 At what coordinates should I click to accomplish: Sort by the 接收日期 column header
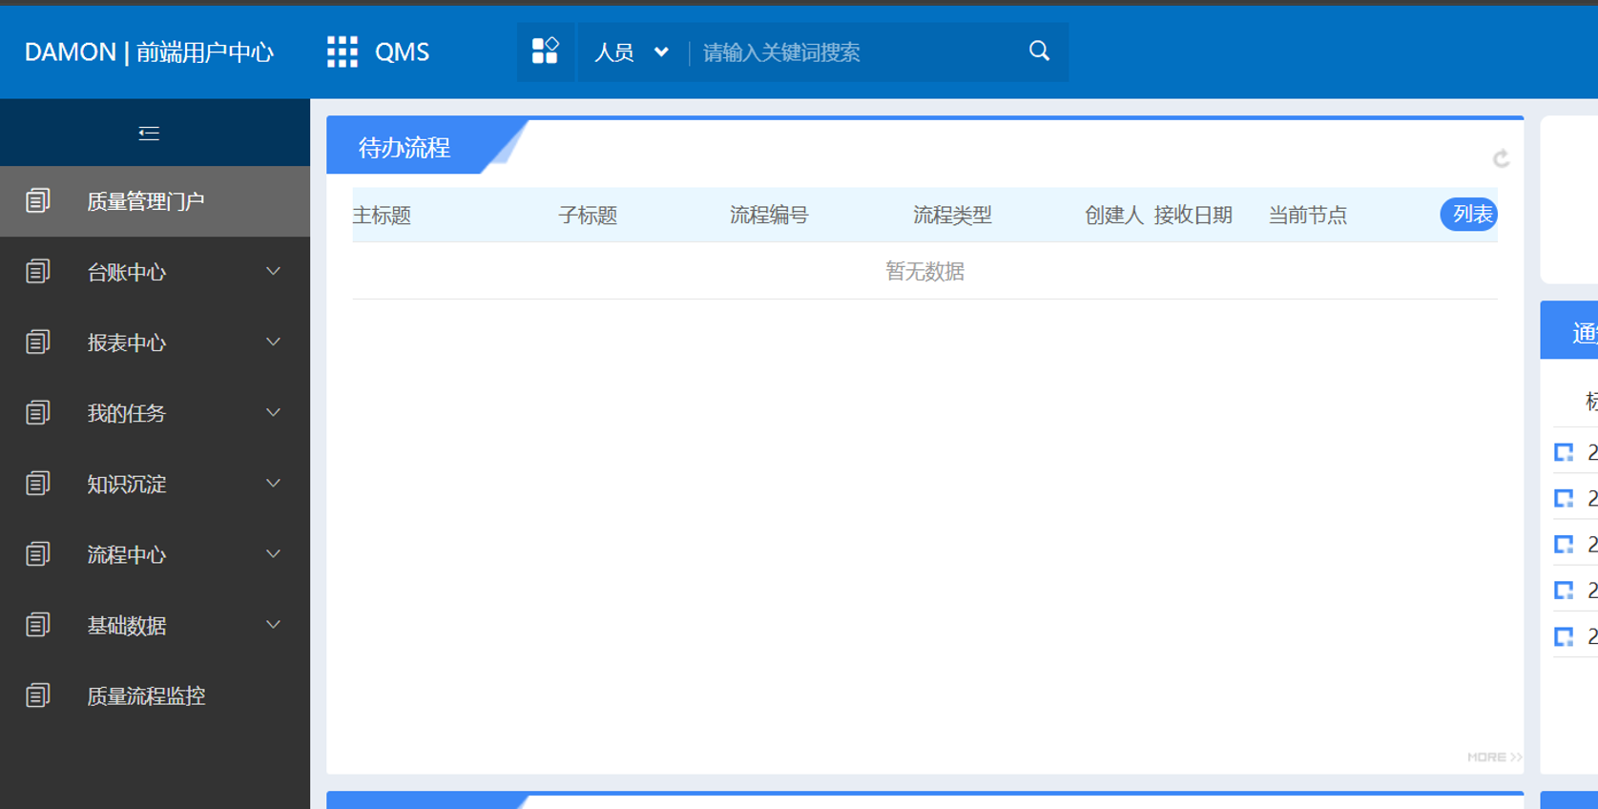point(1193,216)
